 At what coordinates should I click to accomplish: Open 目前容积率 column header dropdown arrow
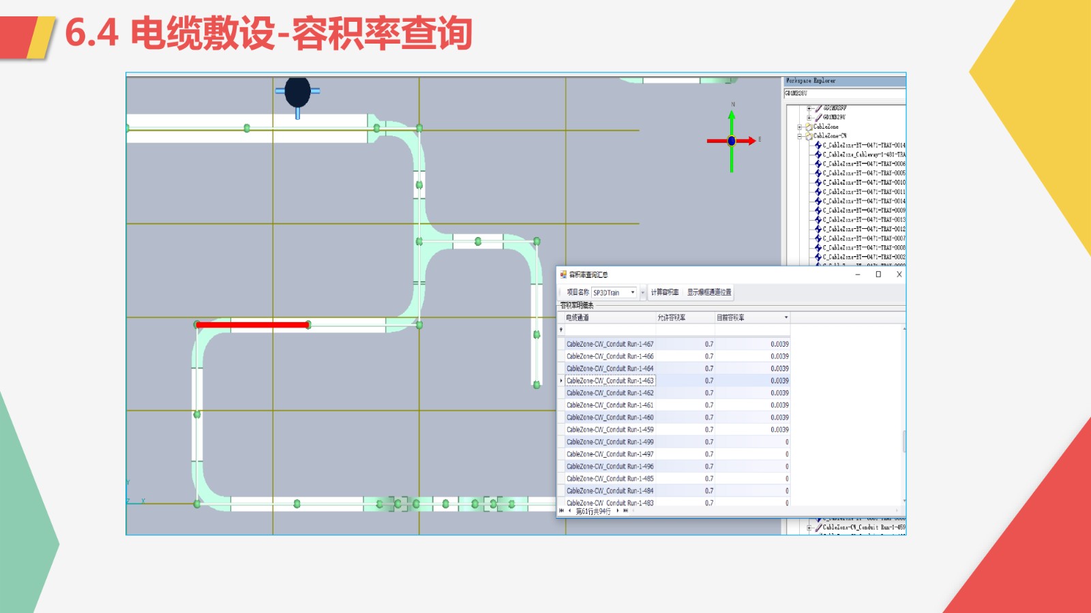(786, 317)
